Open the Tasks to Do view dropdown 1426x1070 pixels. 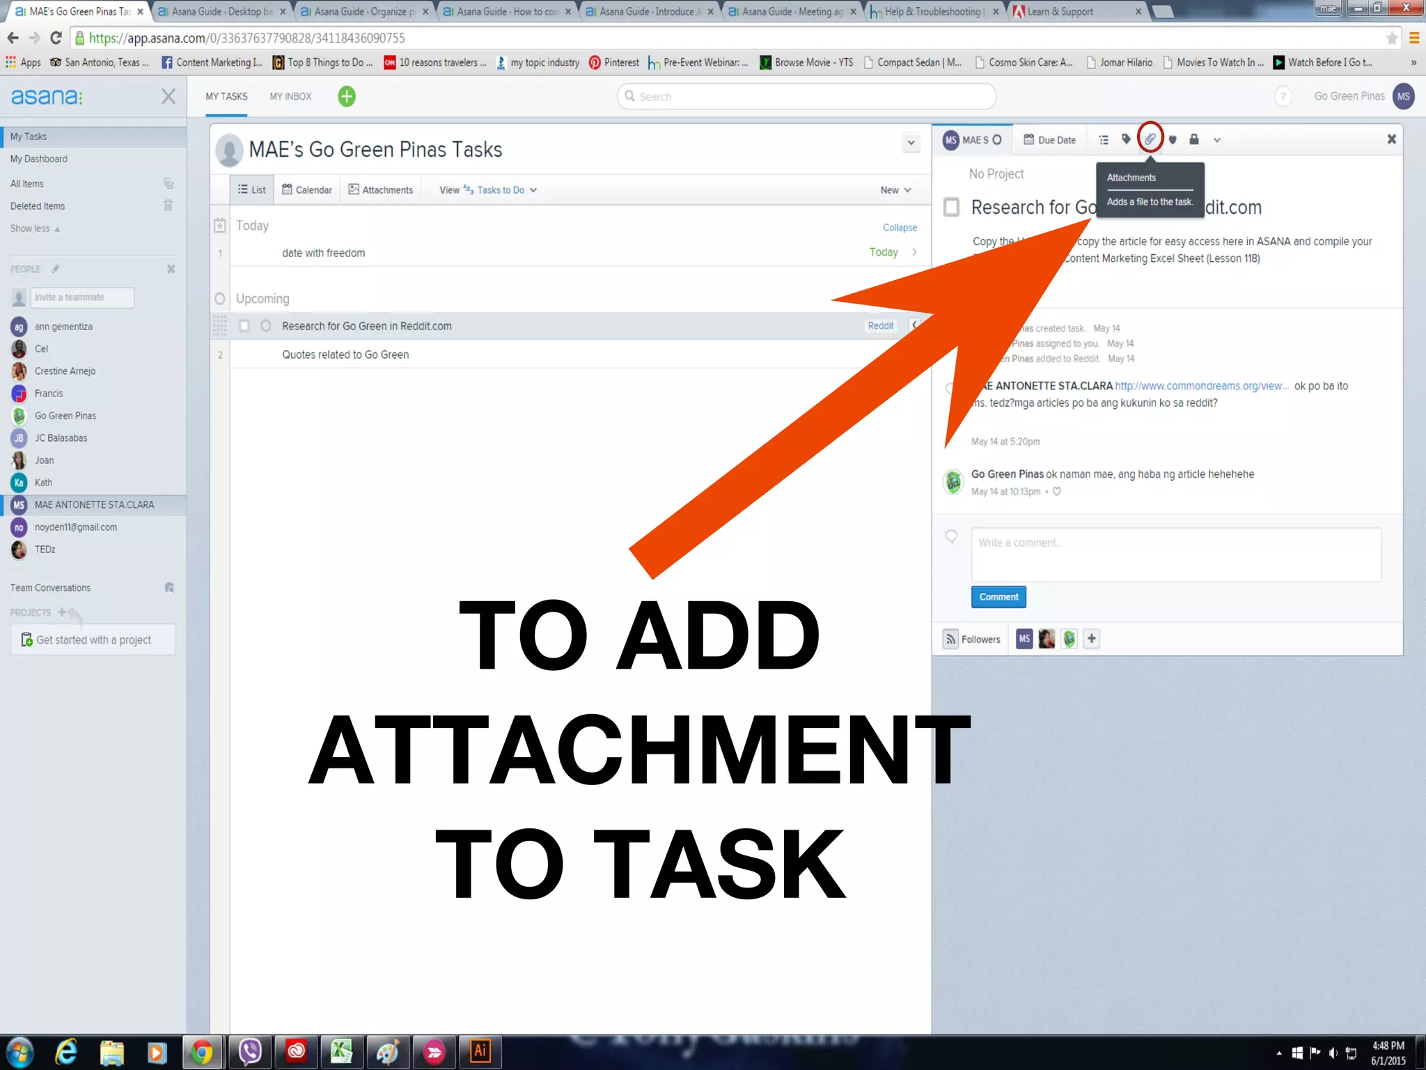pos(500,189)
